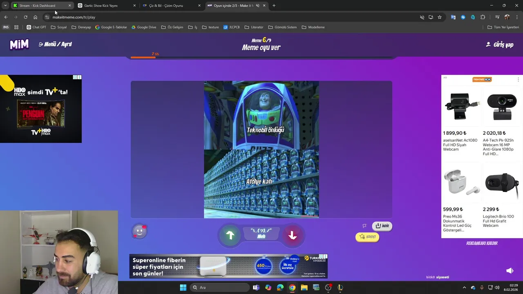
Task: Click Preo Ms36 earbuds product
Action: point(461,198)
